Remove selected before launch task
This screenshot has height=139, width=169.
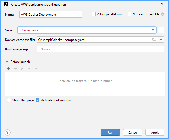coord(16,68)
